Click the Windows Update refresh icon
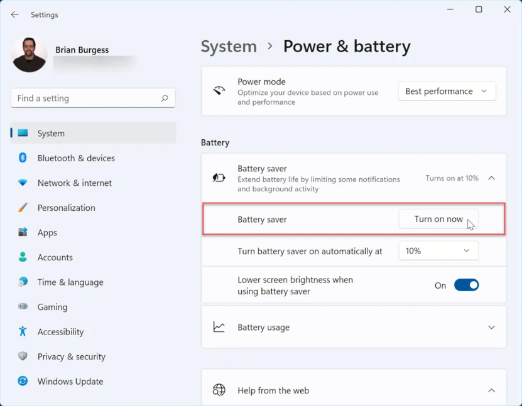Screen dimensions: 522x406 pyautogui.click(x=23, y=381)
